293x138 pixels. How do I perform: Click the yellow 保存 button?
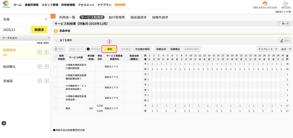pos(110,49)
